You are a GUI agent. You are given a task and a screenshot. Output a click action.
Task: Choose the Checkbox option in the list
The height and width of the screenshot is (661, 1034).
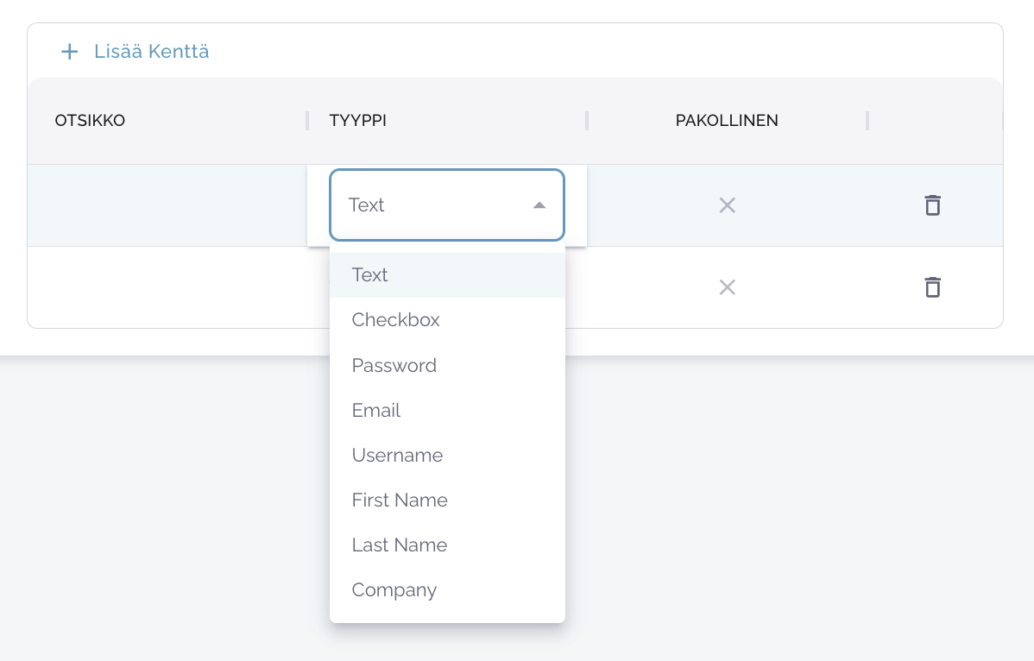point(396,320)
